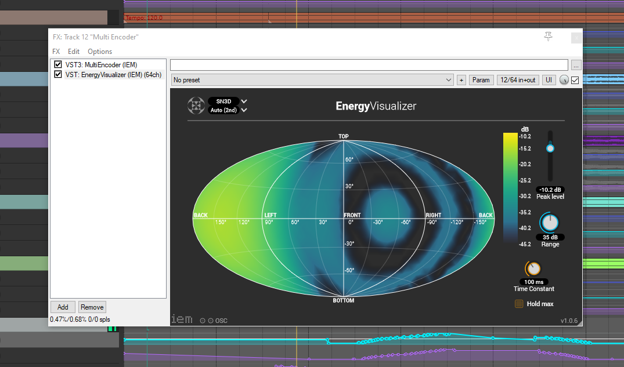The height and width of the screenshot is (367, 624).
Task: Click the LEFT label on the energy map
Action: point(270,215)
